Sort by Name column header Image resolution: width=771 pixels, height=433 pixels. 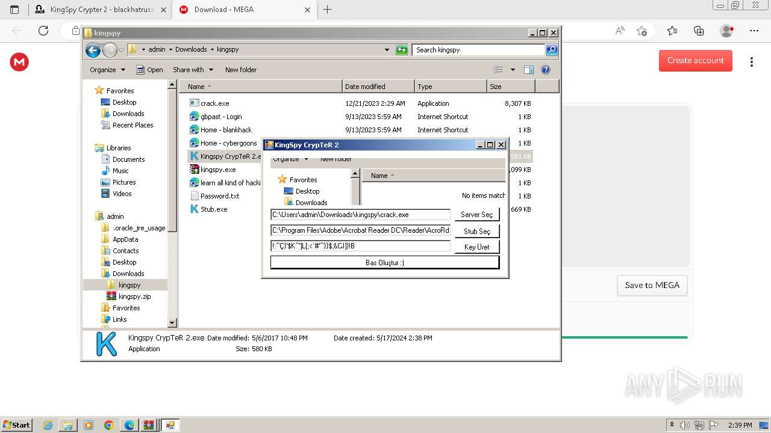pos(261,87)
